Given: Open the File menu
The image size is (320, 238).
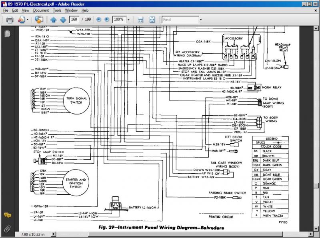Looking at the screenshot, I should coord(6,10).
